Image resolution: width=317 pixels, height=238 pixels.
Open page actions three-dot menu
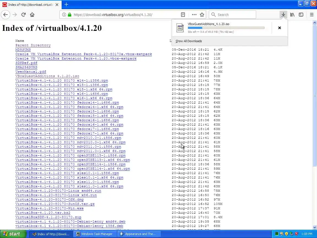(194, 15)
